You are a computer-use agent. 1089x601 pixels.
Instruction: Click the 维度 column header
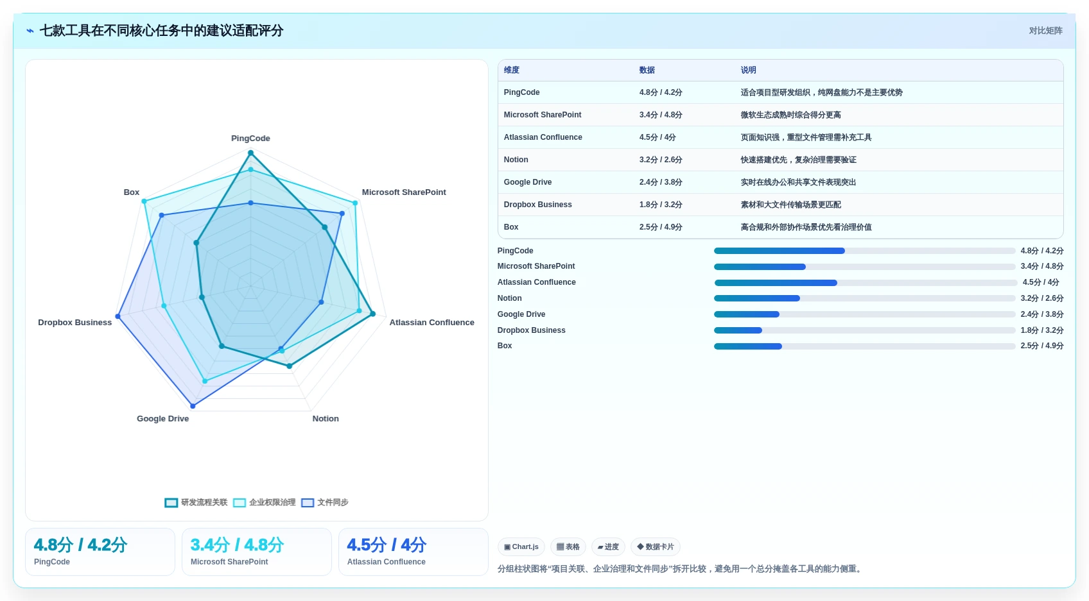click(x=512, y=71)
